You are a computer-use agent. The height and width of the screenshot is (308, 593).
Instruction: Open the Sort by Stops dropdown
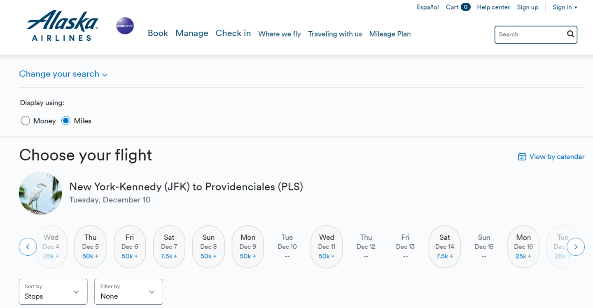(53, 292)
